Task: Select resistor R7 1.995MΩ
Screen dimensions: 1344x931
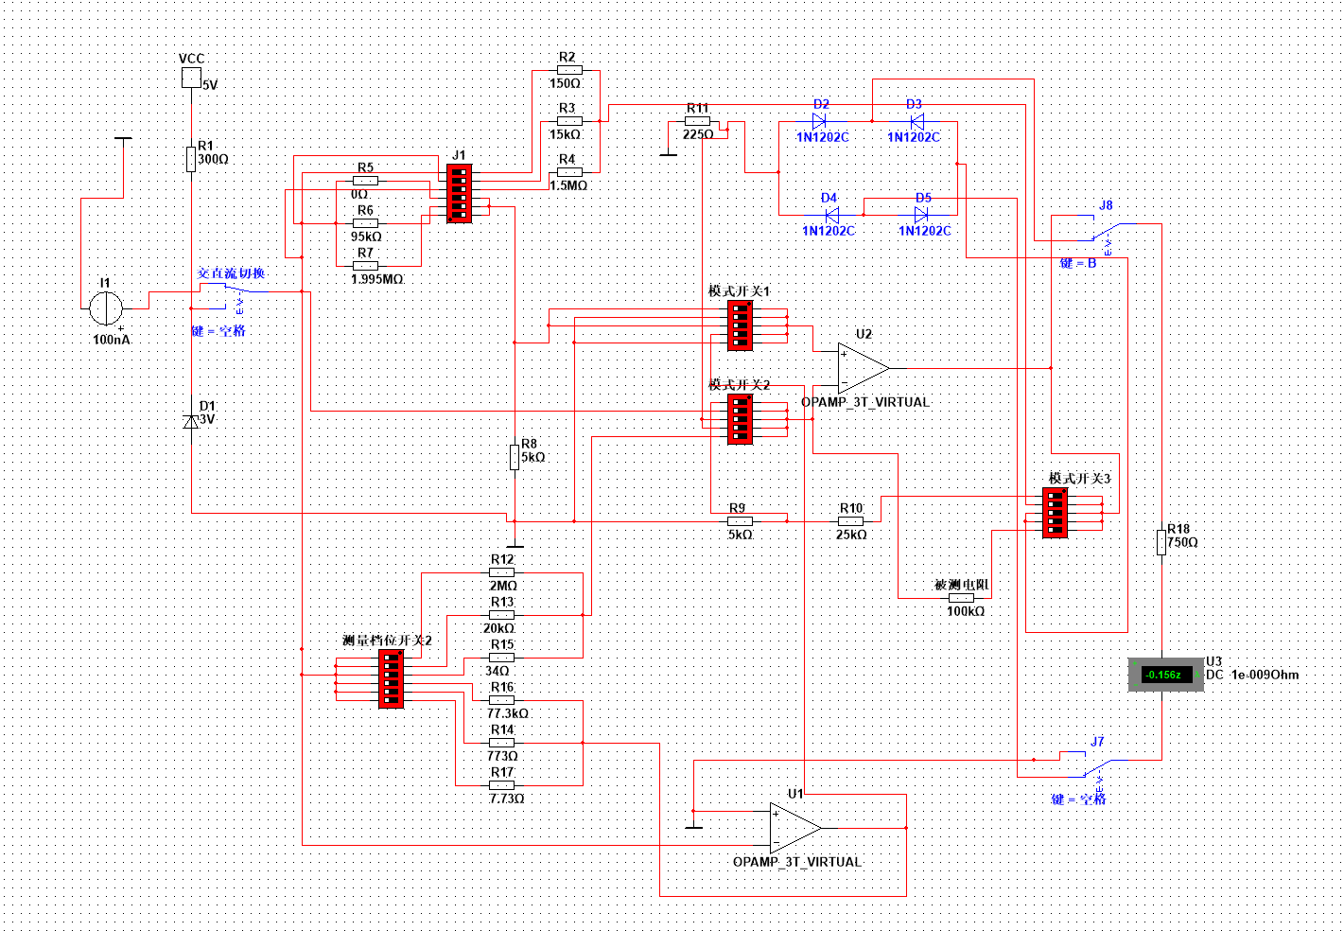Action: (x=366, y=266)
